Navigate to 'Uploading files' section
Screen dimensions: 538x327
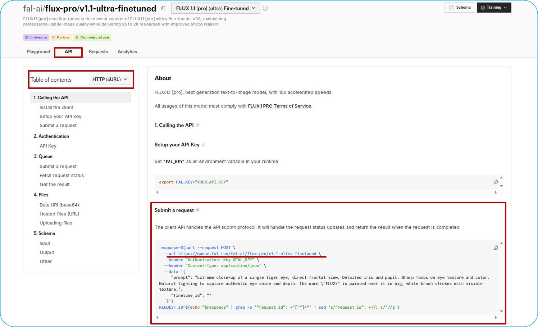pyautogui.click(x=56, y=223)
